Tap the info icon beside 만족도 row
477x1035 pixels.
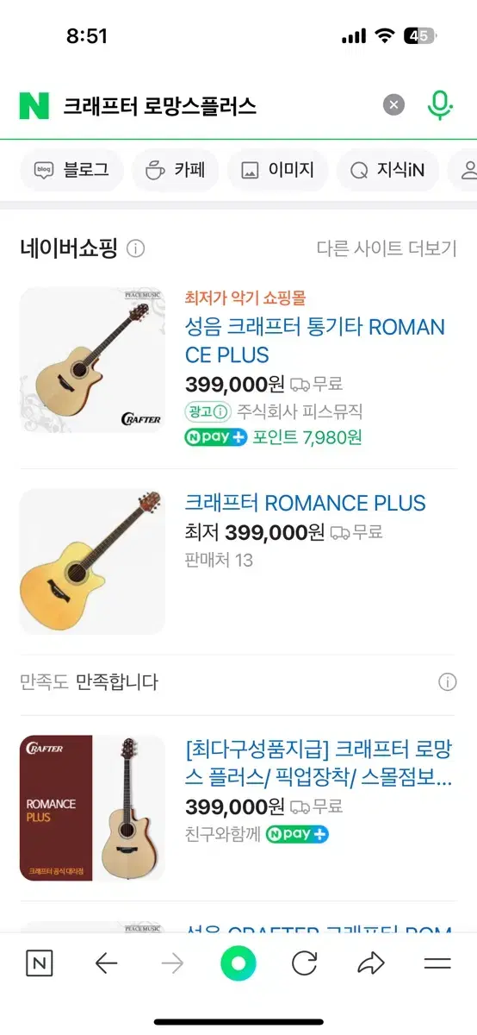pos(448,682)
